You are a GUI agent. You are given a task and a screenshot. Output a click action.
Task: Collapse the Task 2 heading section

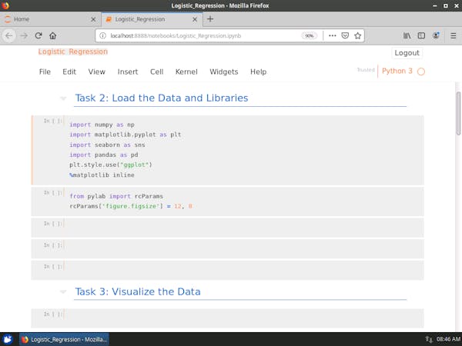pos(63,98)
